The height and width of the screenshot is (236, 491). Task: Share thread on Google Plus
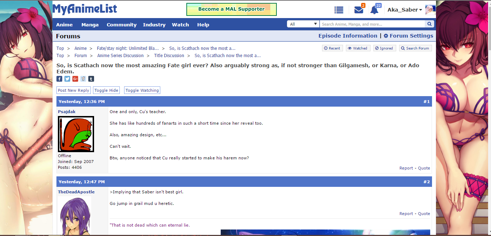point(75,79)
